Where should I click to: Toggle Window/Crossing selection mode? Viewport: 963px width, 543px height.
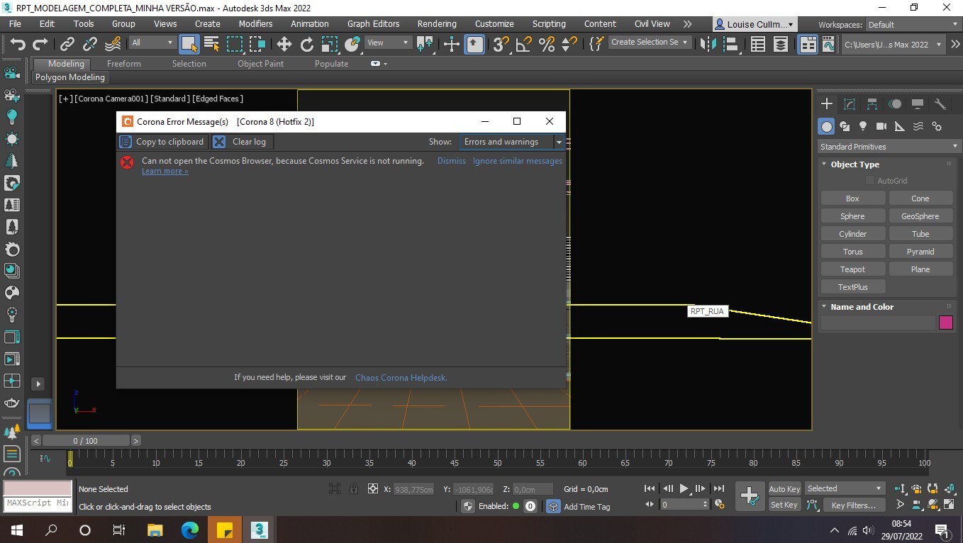257,44
